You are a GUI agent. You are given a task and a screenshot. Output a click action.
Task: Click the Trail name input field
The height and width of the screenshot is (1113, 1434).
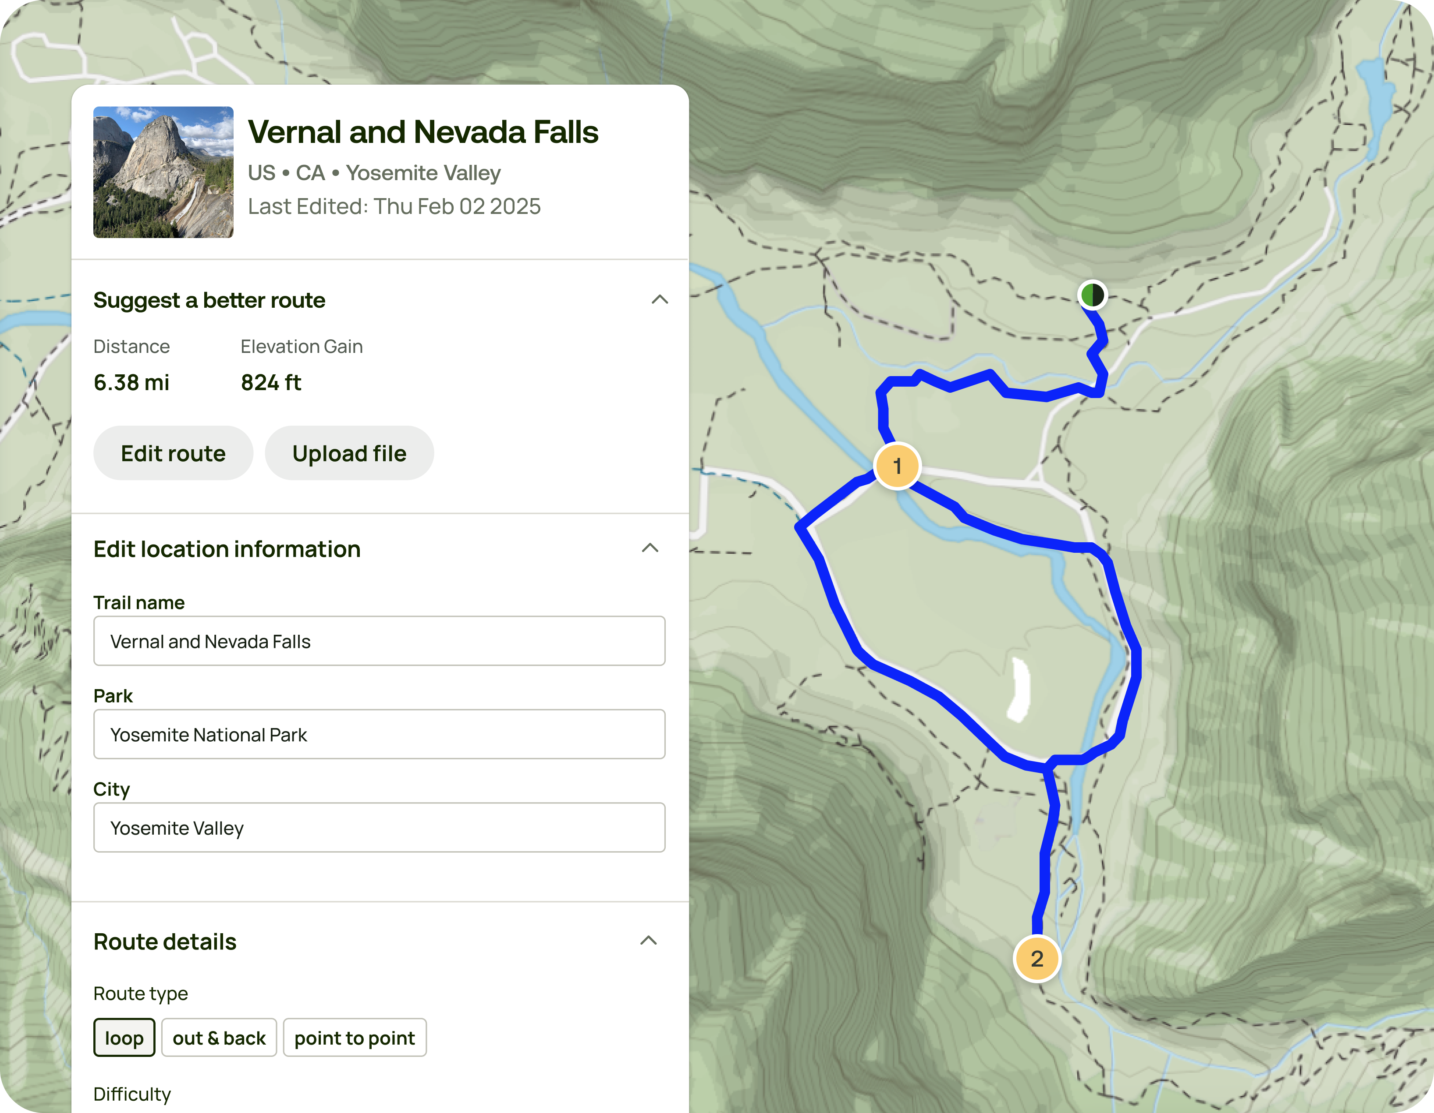coord(379,641)
